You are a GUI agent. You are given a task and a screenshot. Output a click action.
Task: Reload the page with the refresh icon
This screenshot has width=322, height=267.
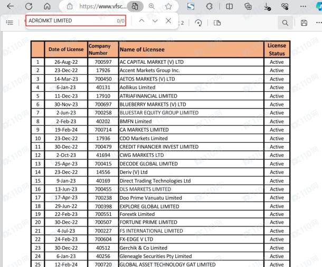[x=29, y=6]
